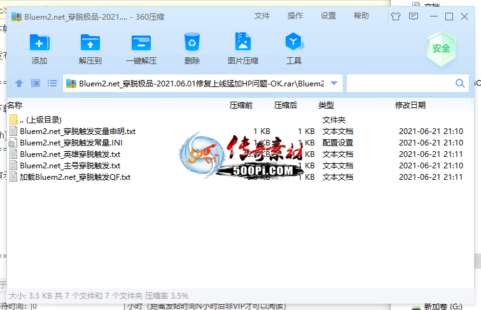Click date 2021-06-21 21:11 of QF.txt row
Screen dimensions: 481x310
tap(431, 177)
